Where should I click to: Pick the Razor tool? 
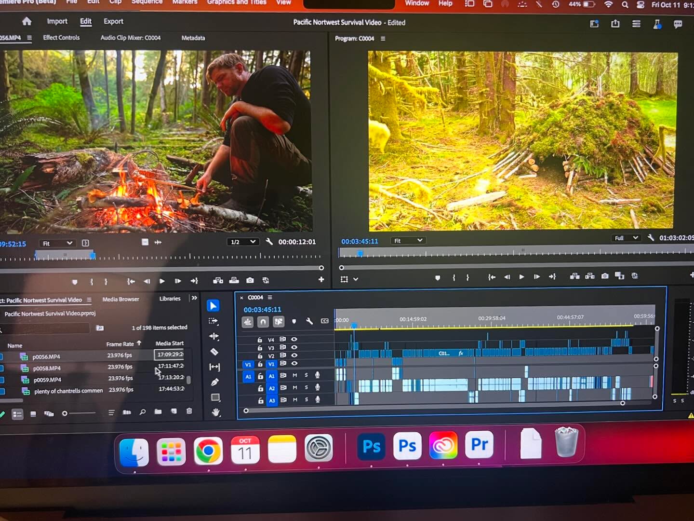214,352
